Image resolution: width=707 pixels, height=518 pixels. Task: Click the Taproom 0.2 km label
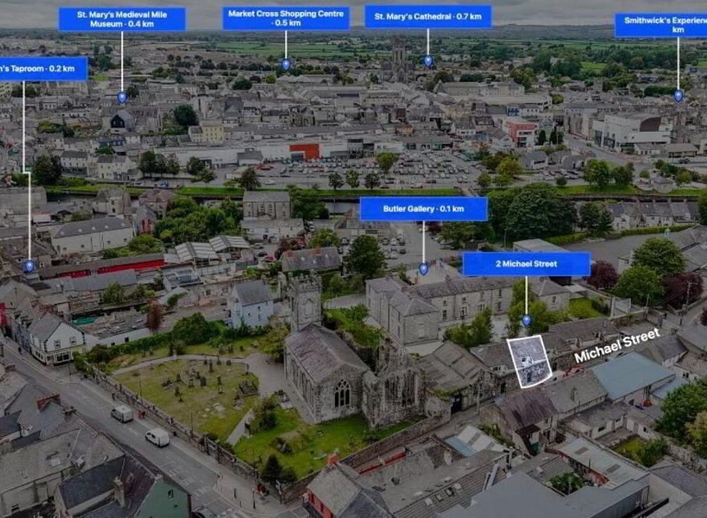click(43, 68)
